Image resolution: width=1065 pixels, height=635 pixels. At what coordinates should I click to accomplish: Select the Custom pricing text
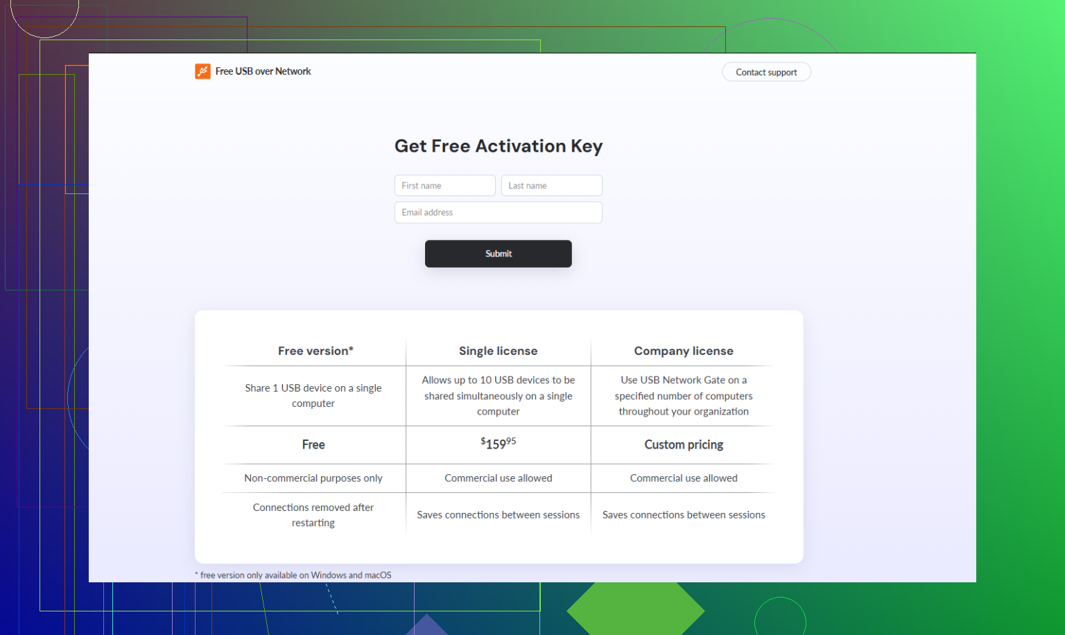click(683, 444)
